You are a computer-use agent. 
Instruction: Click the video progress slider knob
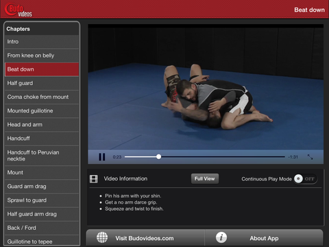coord(158,157)
